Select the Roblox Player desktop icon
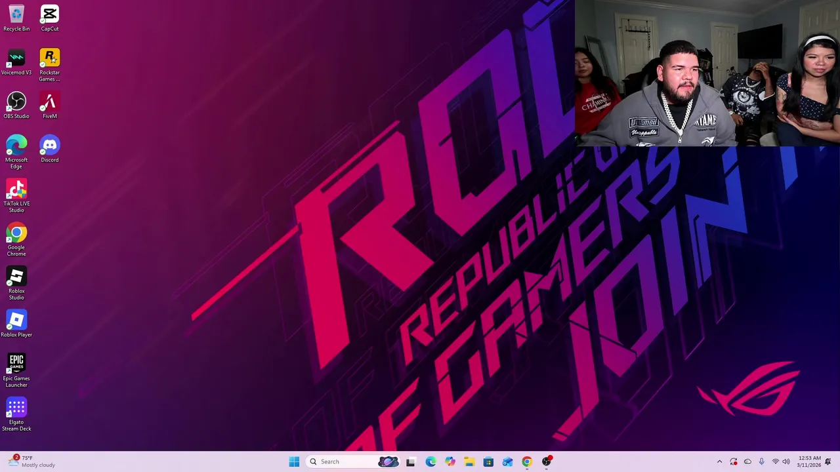The height and width of the screenshot is (472, 840). coord(16,324)
